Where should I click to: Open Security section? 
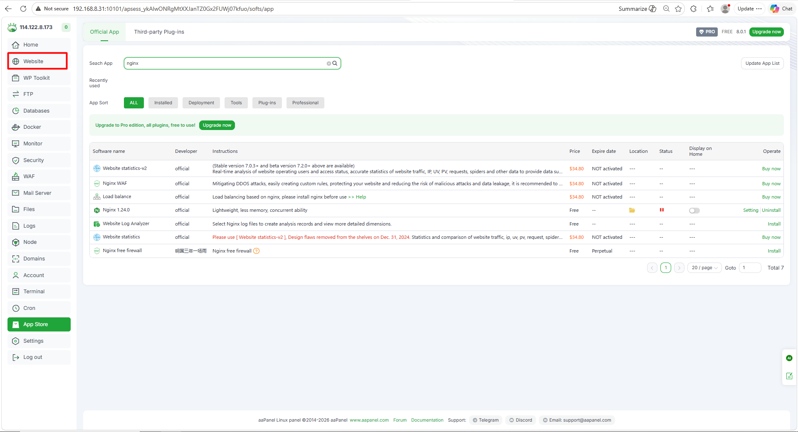39,160
